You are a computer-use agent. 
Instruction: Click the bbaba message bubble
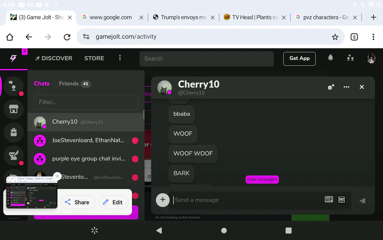click(x=182, y=114)
